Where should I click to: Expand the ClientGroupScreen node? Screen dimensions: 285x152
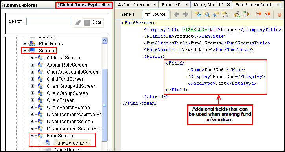32,93
